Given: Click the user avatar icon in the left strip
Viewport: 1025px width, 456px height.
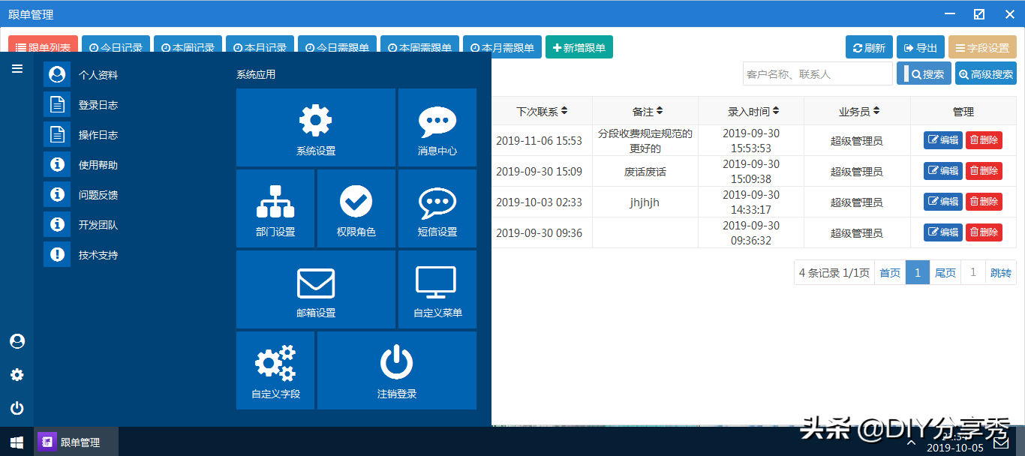Looking at the screenshot, I should click(x=17, y=341).
